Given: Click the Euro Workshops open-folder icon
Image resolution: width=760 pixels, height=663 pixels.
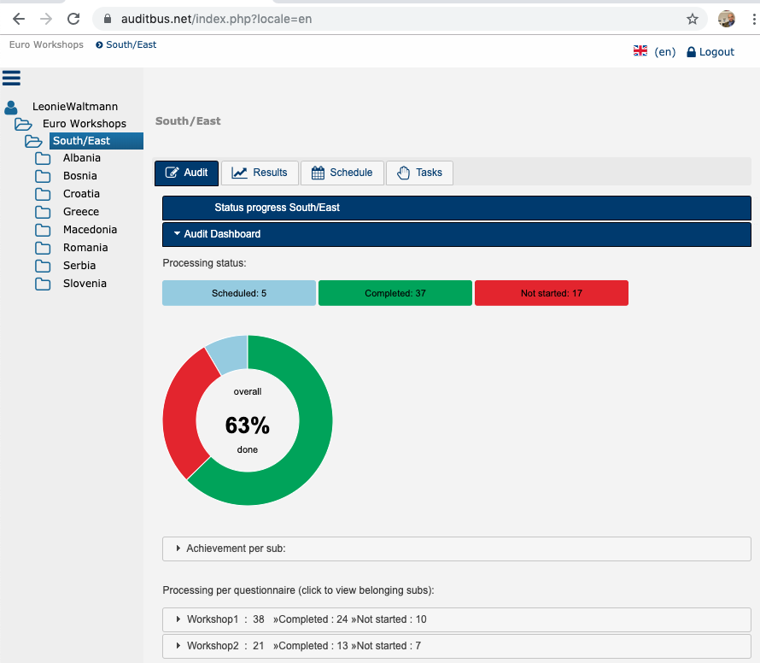Looking at the screenshot, I should pos(23,124).
